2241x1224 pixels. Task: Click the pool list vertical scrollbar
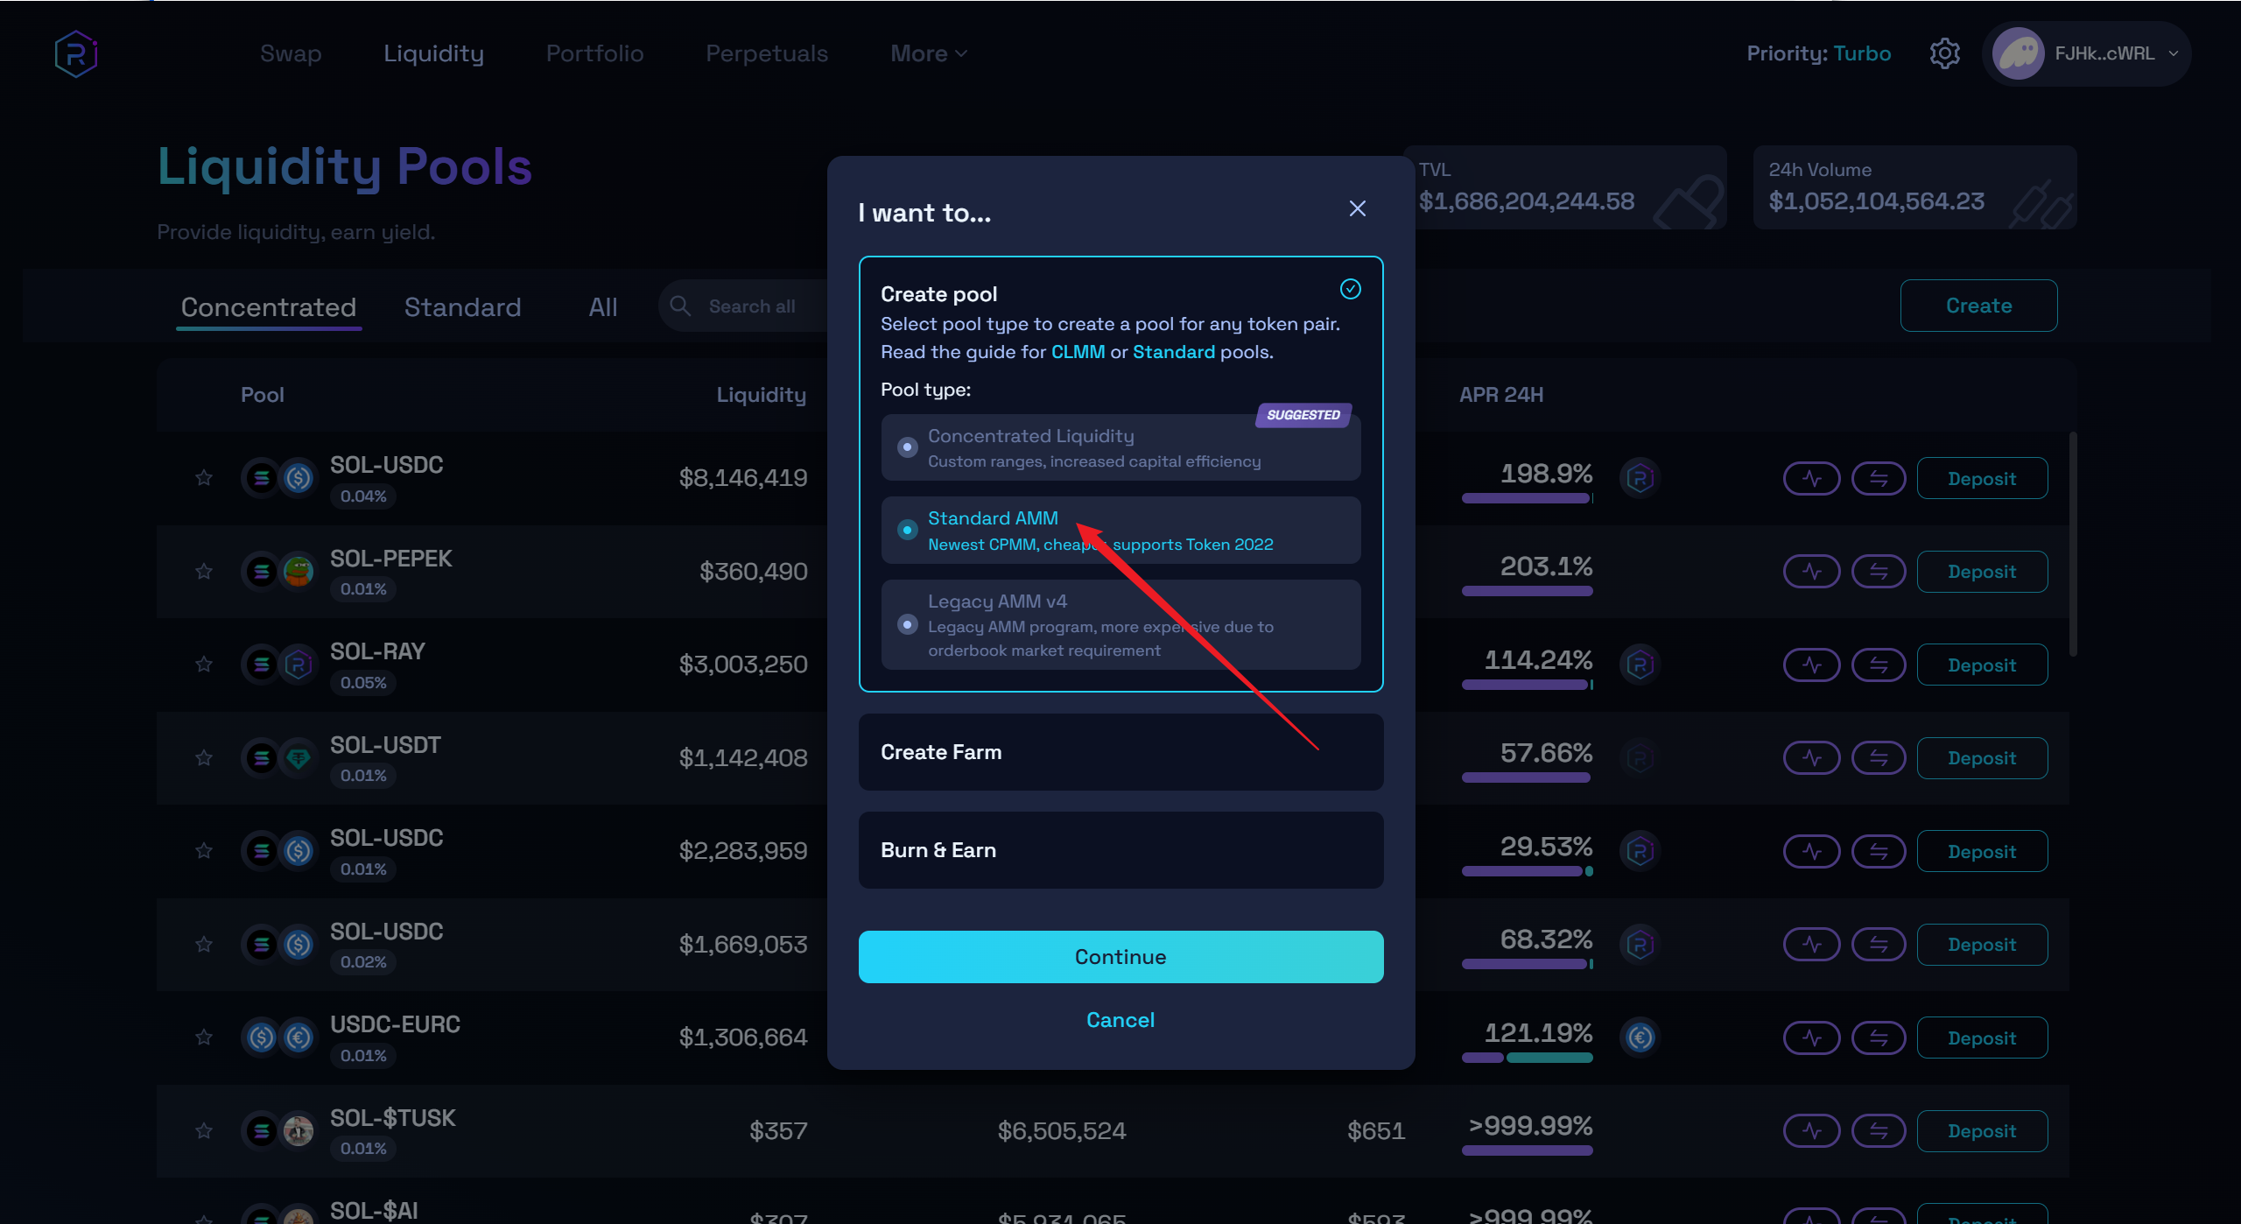click(2072, 543)
